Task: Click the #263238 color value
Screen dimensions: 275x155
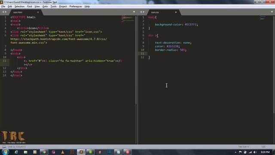Action: [172, 46]
